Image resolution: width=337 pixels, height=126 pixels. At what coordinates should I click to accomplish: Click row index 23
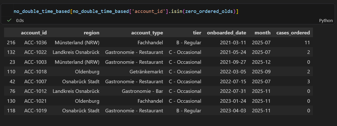13,62
